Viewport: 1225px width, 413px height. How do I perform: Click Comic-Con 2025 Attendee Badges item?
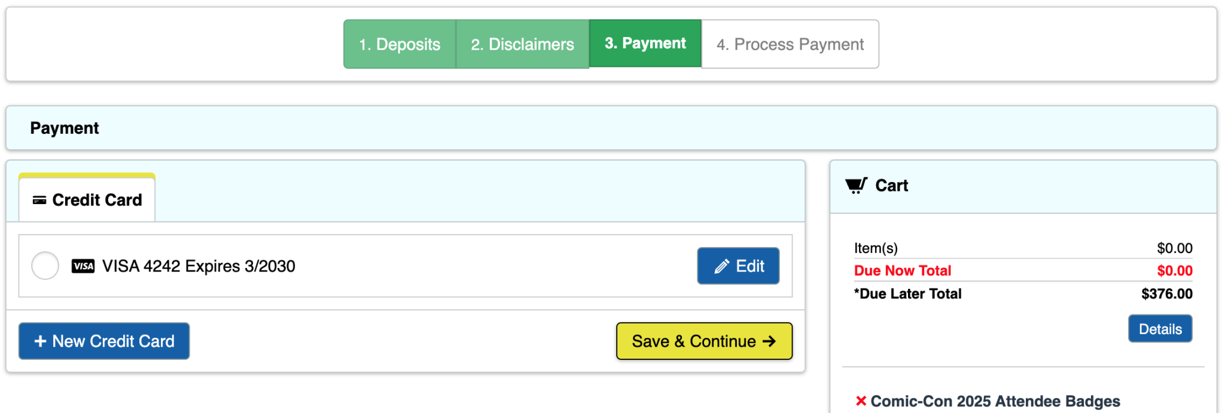pyautogui.click(x=995, y=401)
